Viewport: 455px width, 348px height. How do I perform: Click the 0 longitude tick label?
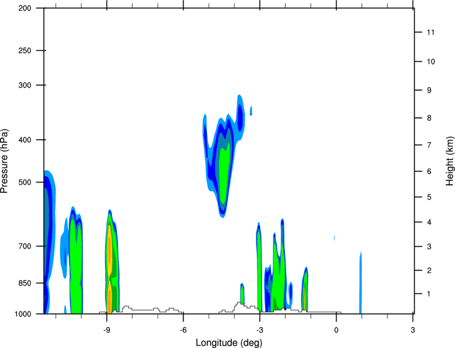click(336, 330)
